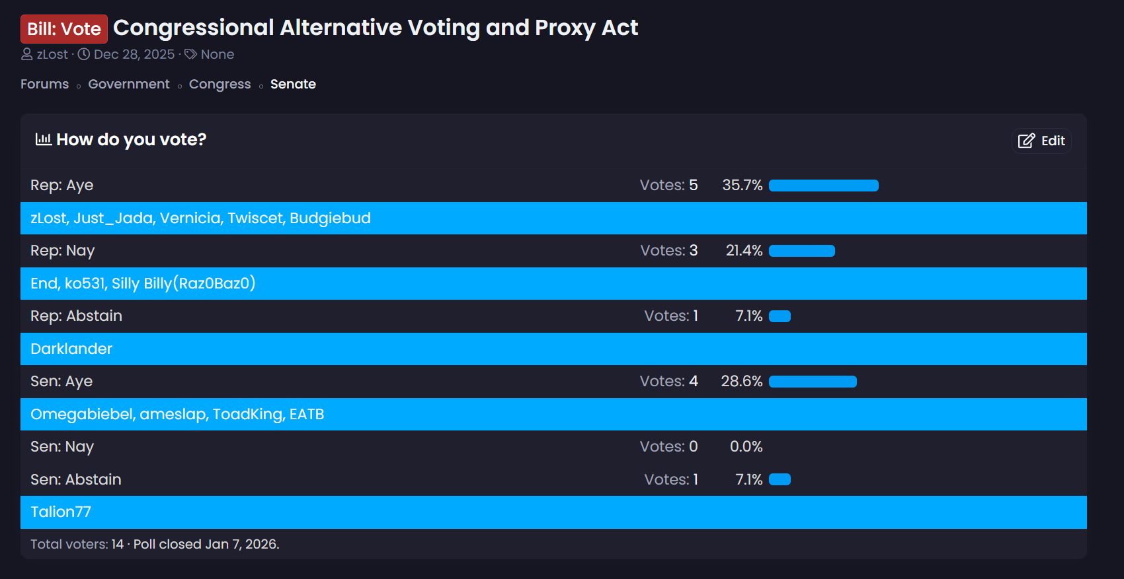The image size is (1124, 579).
Task: Click the red Bill: Vote prefix badge
Action: point(64,29)
